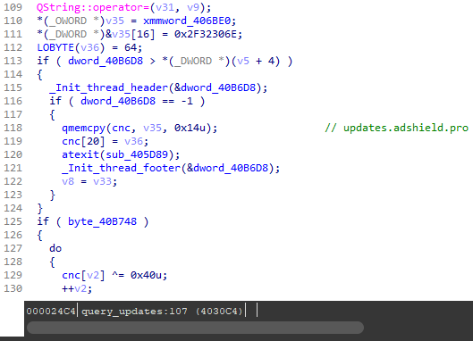The width and height of the screenshot is (473, 341).
Task: Select variable v8 on line 122
Action: coord(68,181)
